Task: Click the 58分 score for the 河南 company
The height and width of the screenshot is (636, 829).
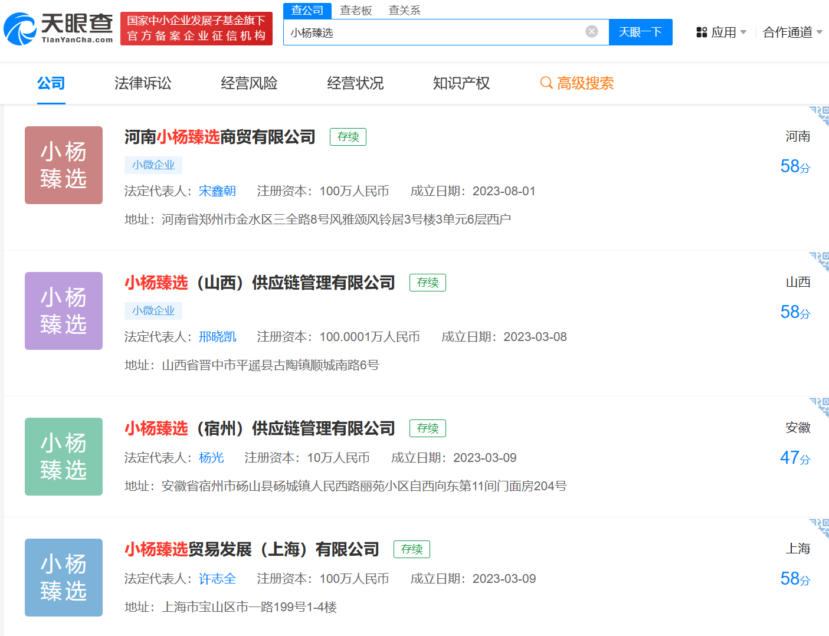Action: point(795,166)
